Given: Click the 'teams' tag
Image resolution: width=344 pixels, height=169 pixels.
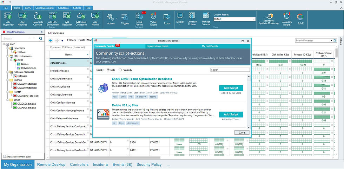Looking at the screenshot, I should click(153, 97).
